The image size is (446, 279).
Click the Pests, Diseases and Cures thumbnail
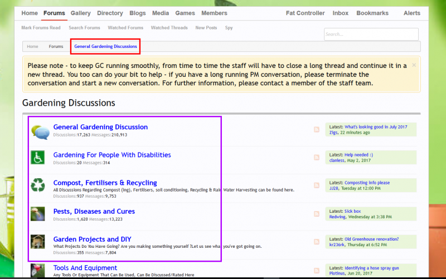tap(37, 214)
